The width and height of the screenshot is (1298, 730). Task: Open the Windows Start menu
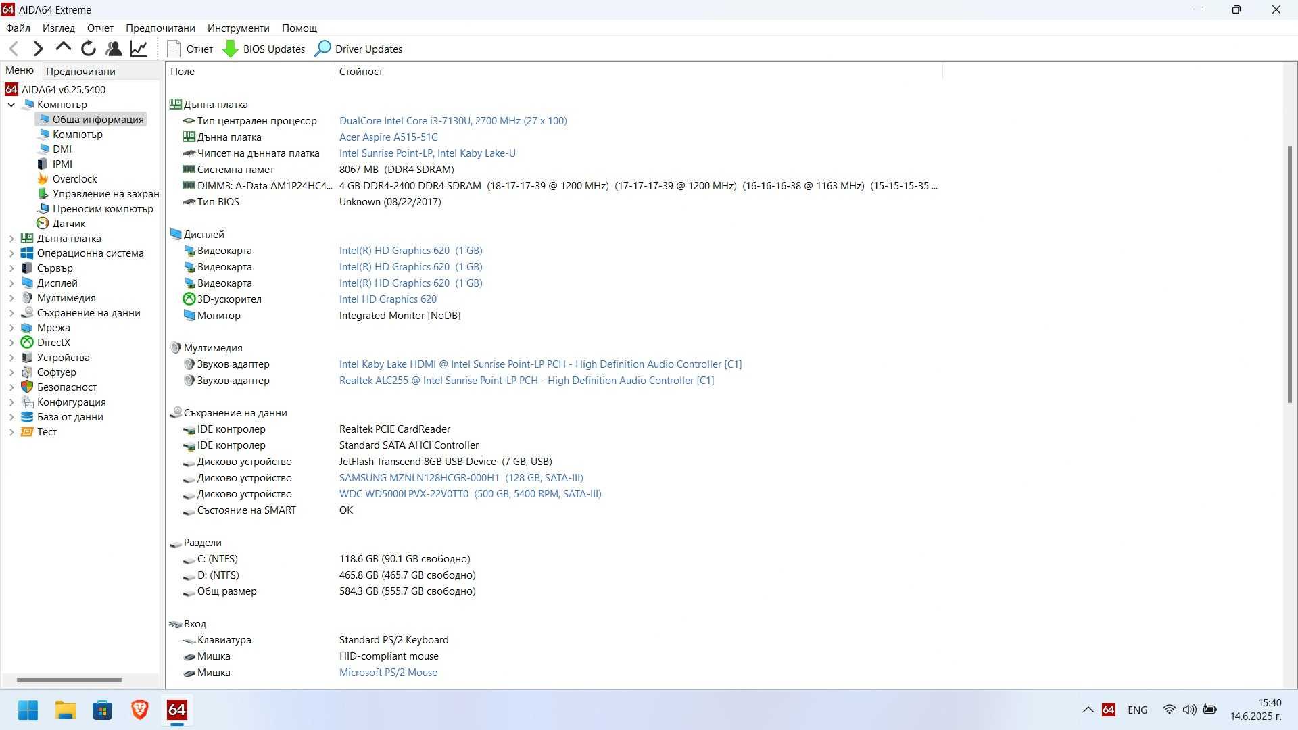[x=28, y=710]
